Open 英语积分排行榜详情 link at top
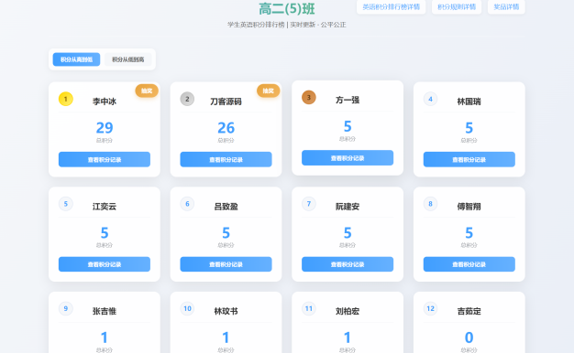 (x=391, y=6)
